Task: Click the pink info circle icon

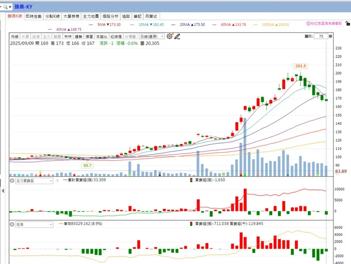Action: (308, 24)
